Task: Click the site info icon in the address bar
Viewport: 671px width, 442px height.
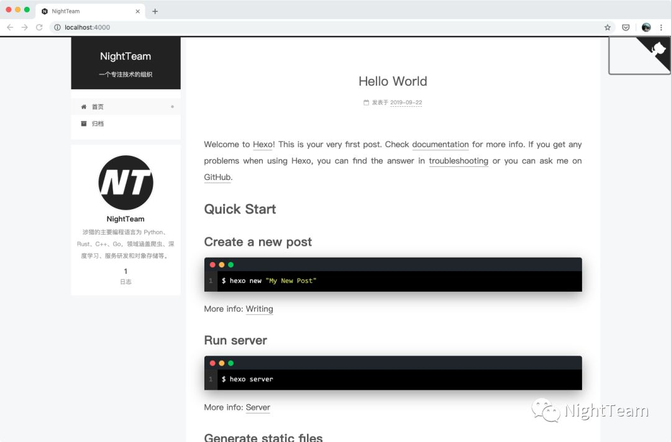Action: tap(57, 27)
